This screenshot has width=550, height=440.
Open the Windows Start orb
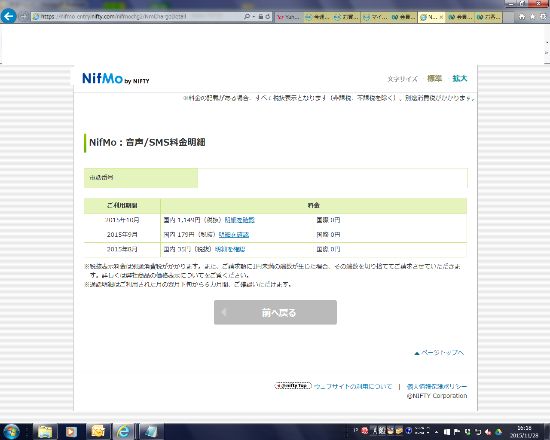[x=12, y=431]
